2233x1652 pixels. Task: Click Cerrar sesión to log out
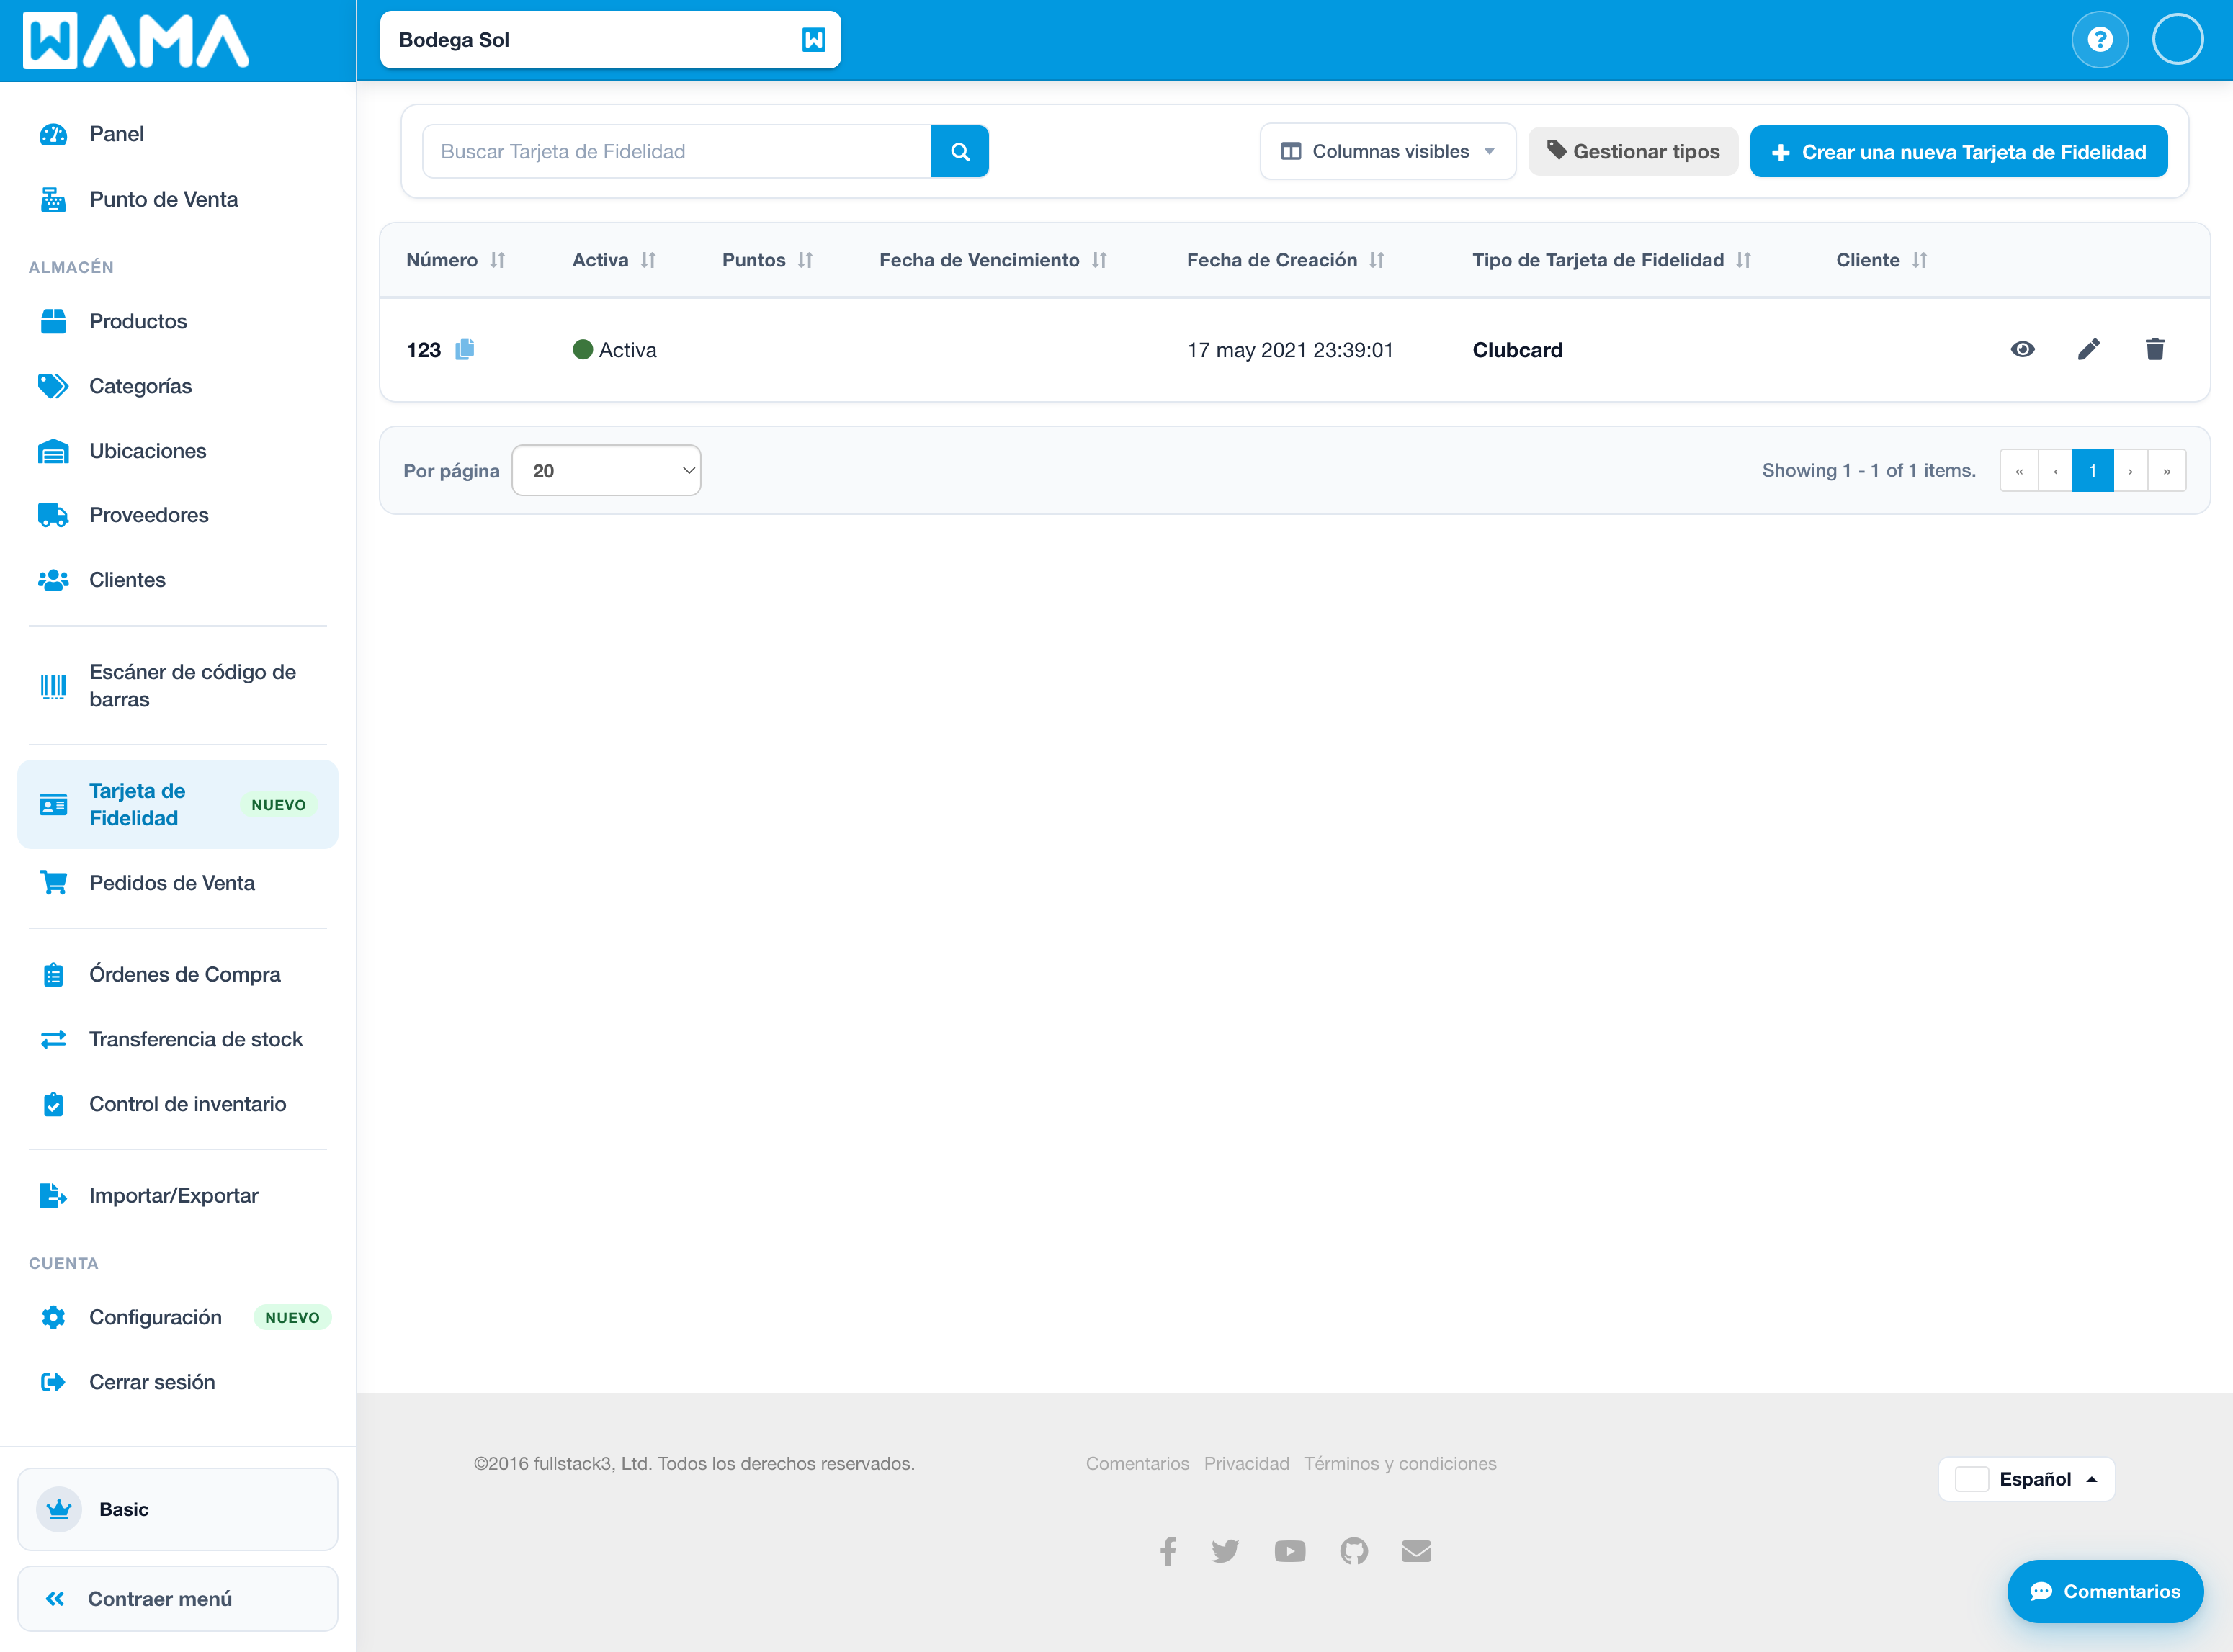(x=178, y=1382)
